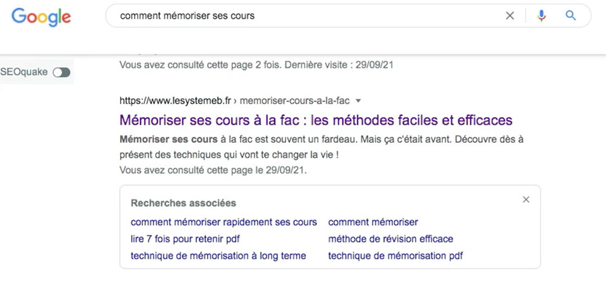
Task: Choose méthode de révision efficace suggestion
Action: coord(390,239)
